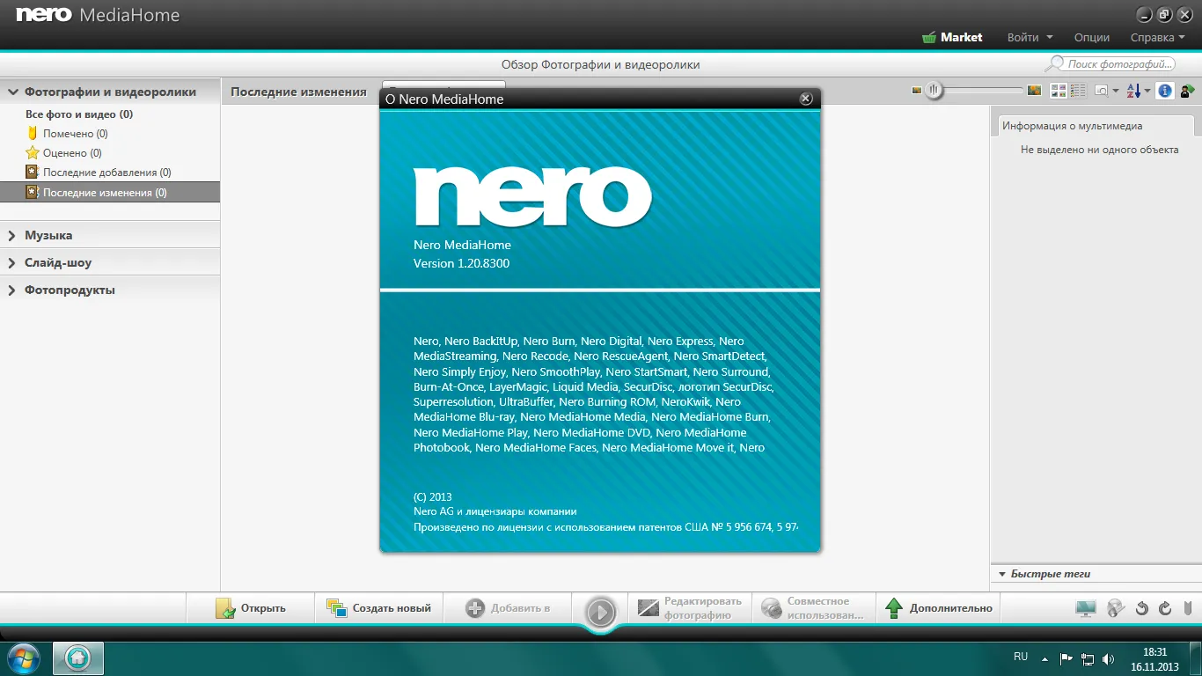The image size is (1202, 676).
Task: Switch to list details view
Action: click(x=1076, y=91)
